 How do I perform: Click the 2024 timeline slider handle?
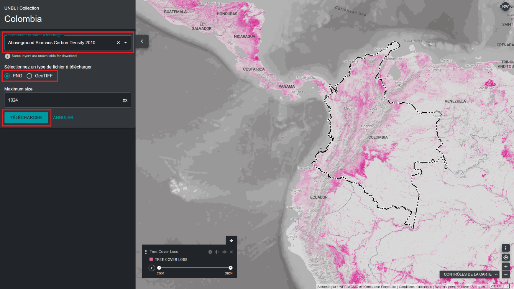pyautogui.click(x=230, y=268)
